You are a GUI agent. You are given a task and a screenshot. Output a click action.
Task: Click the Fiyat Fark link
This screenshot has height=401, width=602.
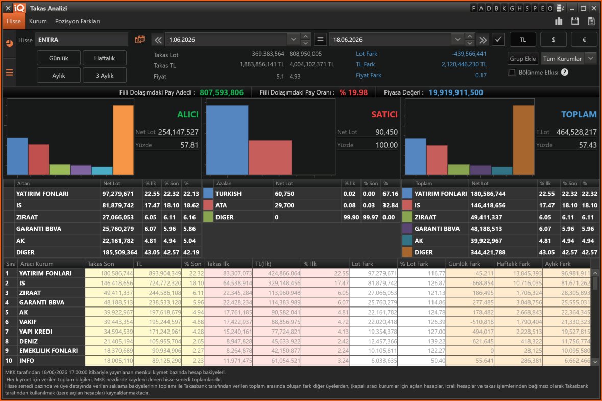[368, 75]
